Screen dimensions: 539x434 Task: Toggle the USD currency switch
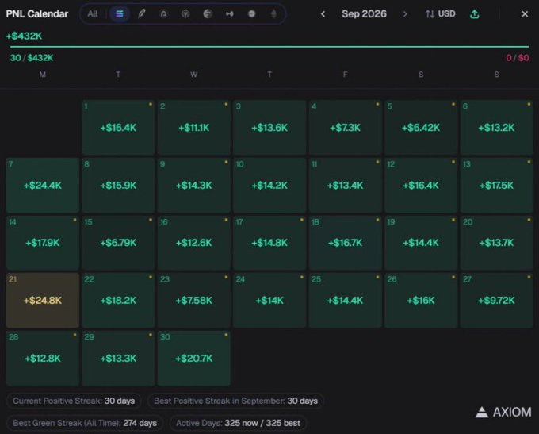click(x=441, y=13)
